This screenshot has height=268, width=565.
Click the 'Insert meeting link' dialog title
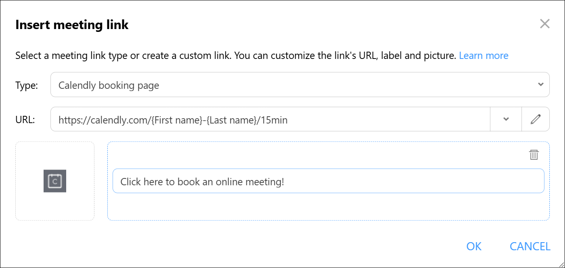[72, 25]
